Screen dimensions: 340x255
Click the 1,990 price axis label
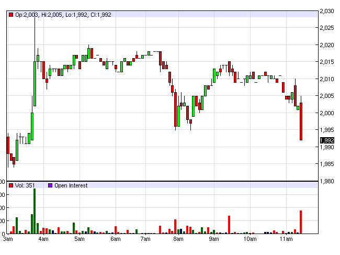(327, 147)
